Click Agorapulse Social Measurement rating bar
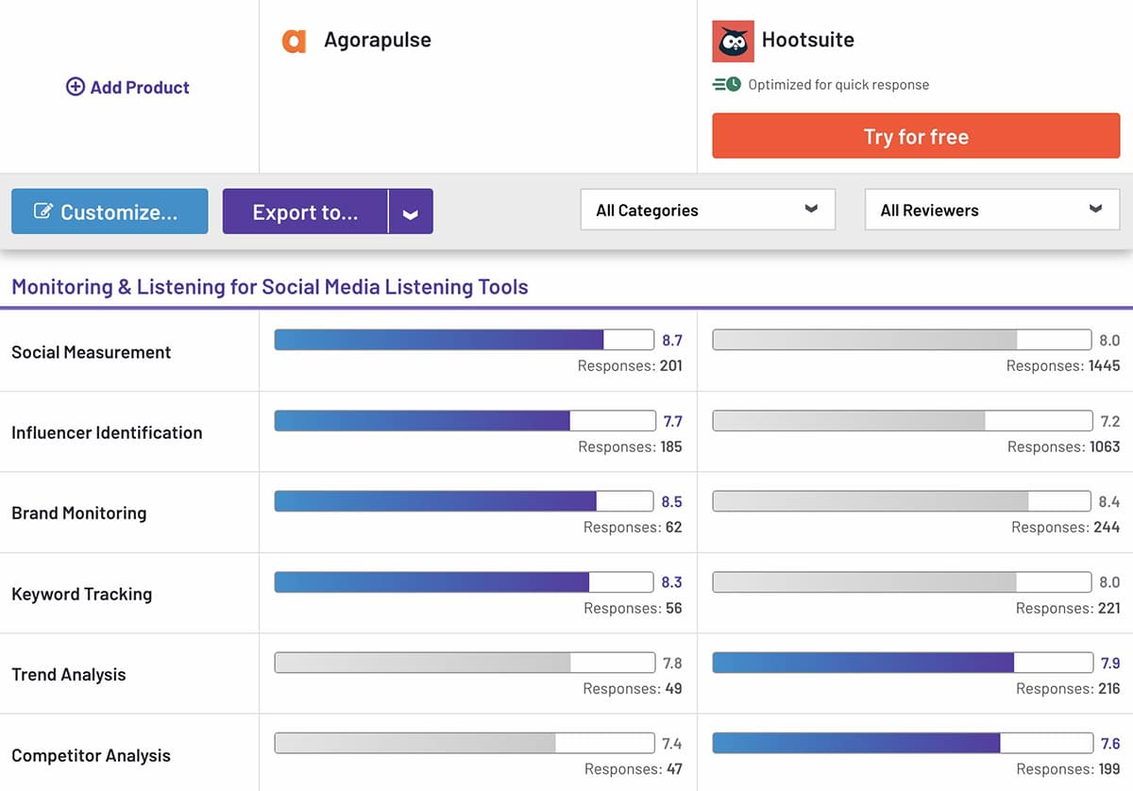Screen dimensions: 1133x791 (465, 340)
